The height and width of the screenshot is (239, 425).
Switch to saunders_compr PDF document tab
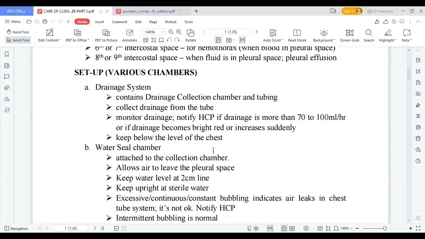click(x=148, y=11)
